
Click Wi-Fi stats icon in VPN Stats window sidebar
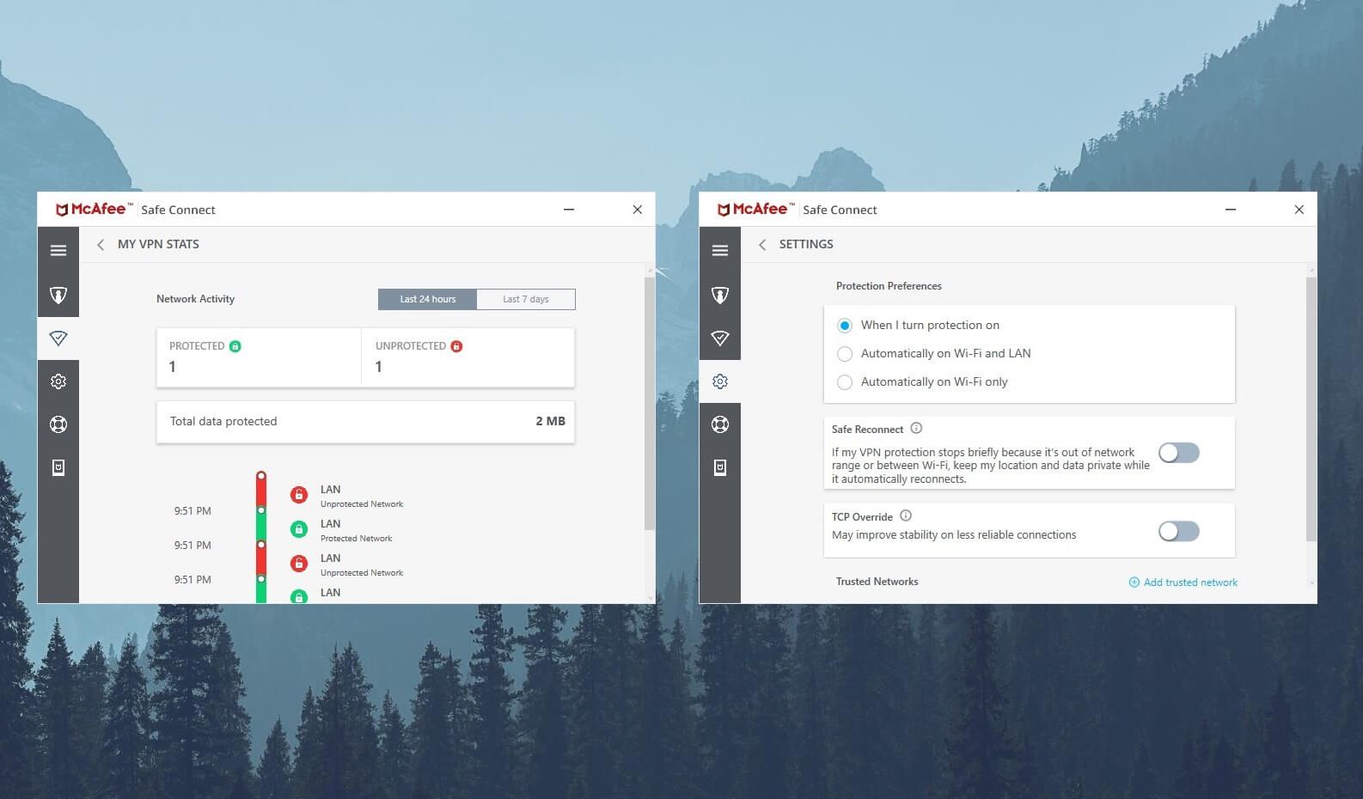[58, 339]
